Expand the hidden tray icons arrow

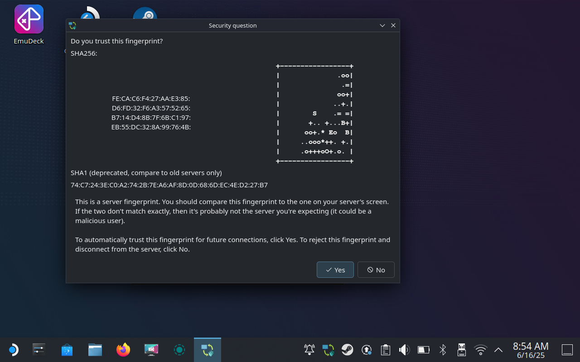[498, 349]
